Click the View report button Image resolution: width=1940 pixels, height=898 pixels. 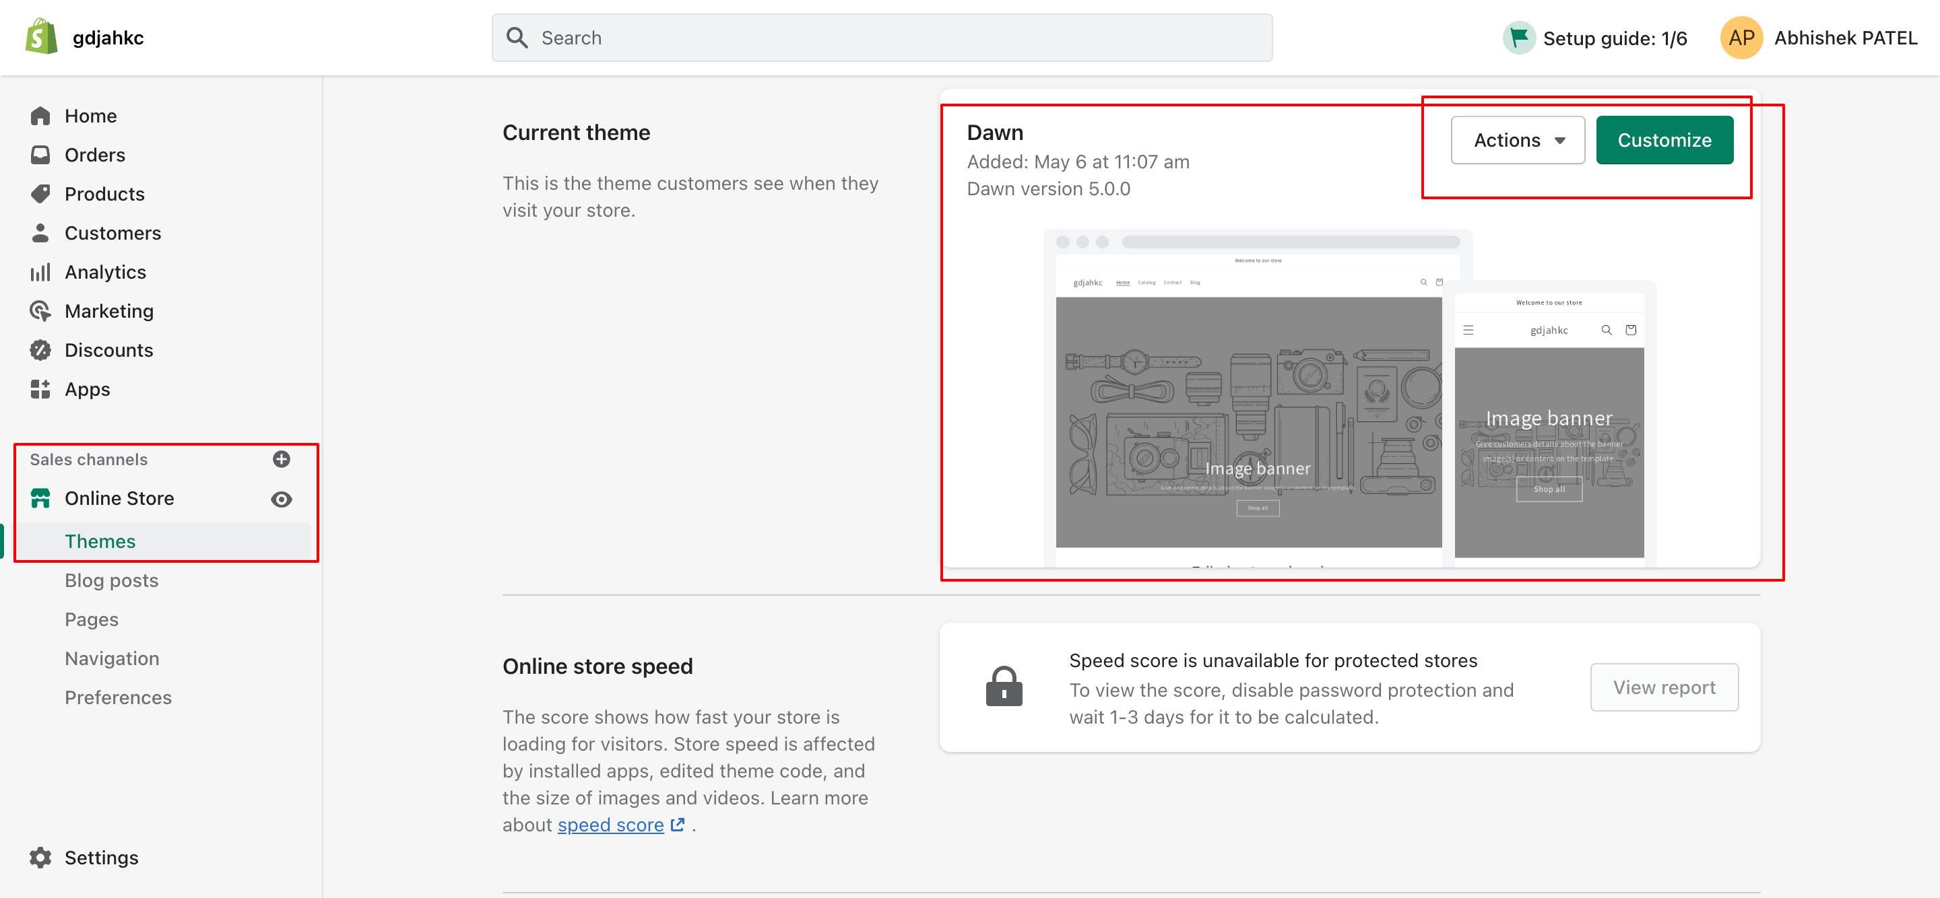1664,687
